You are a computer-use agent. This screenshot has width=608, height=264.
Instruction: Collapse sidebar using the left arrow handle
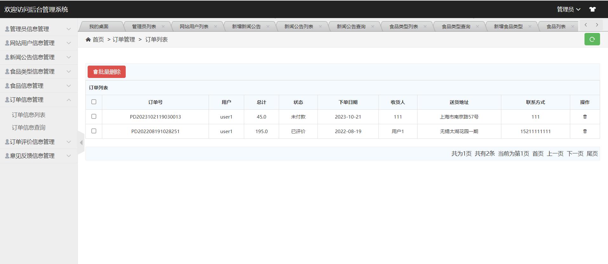click(81, 143)
